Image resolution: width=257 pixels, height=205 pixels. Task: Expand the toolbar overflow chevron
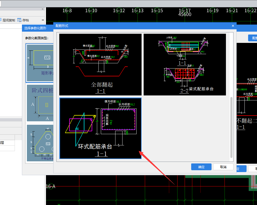43,20
